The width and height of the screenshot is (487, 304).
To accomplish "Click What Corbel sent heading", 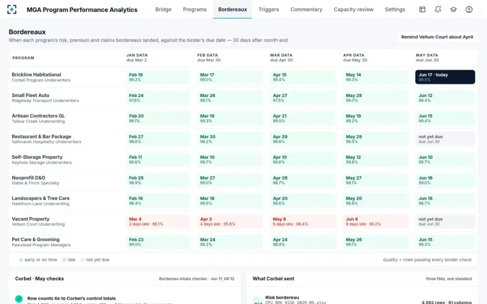I will coord(274,279).
